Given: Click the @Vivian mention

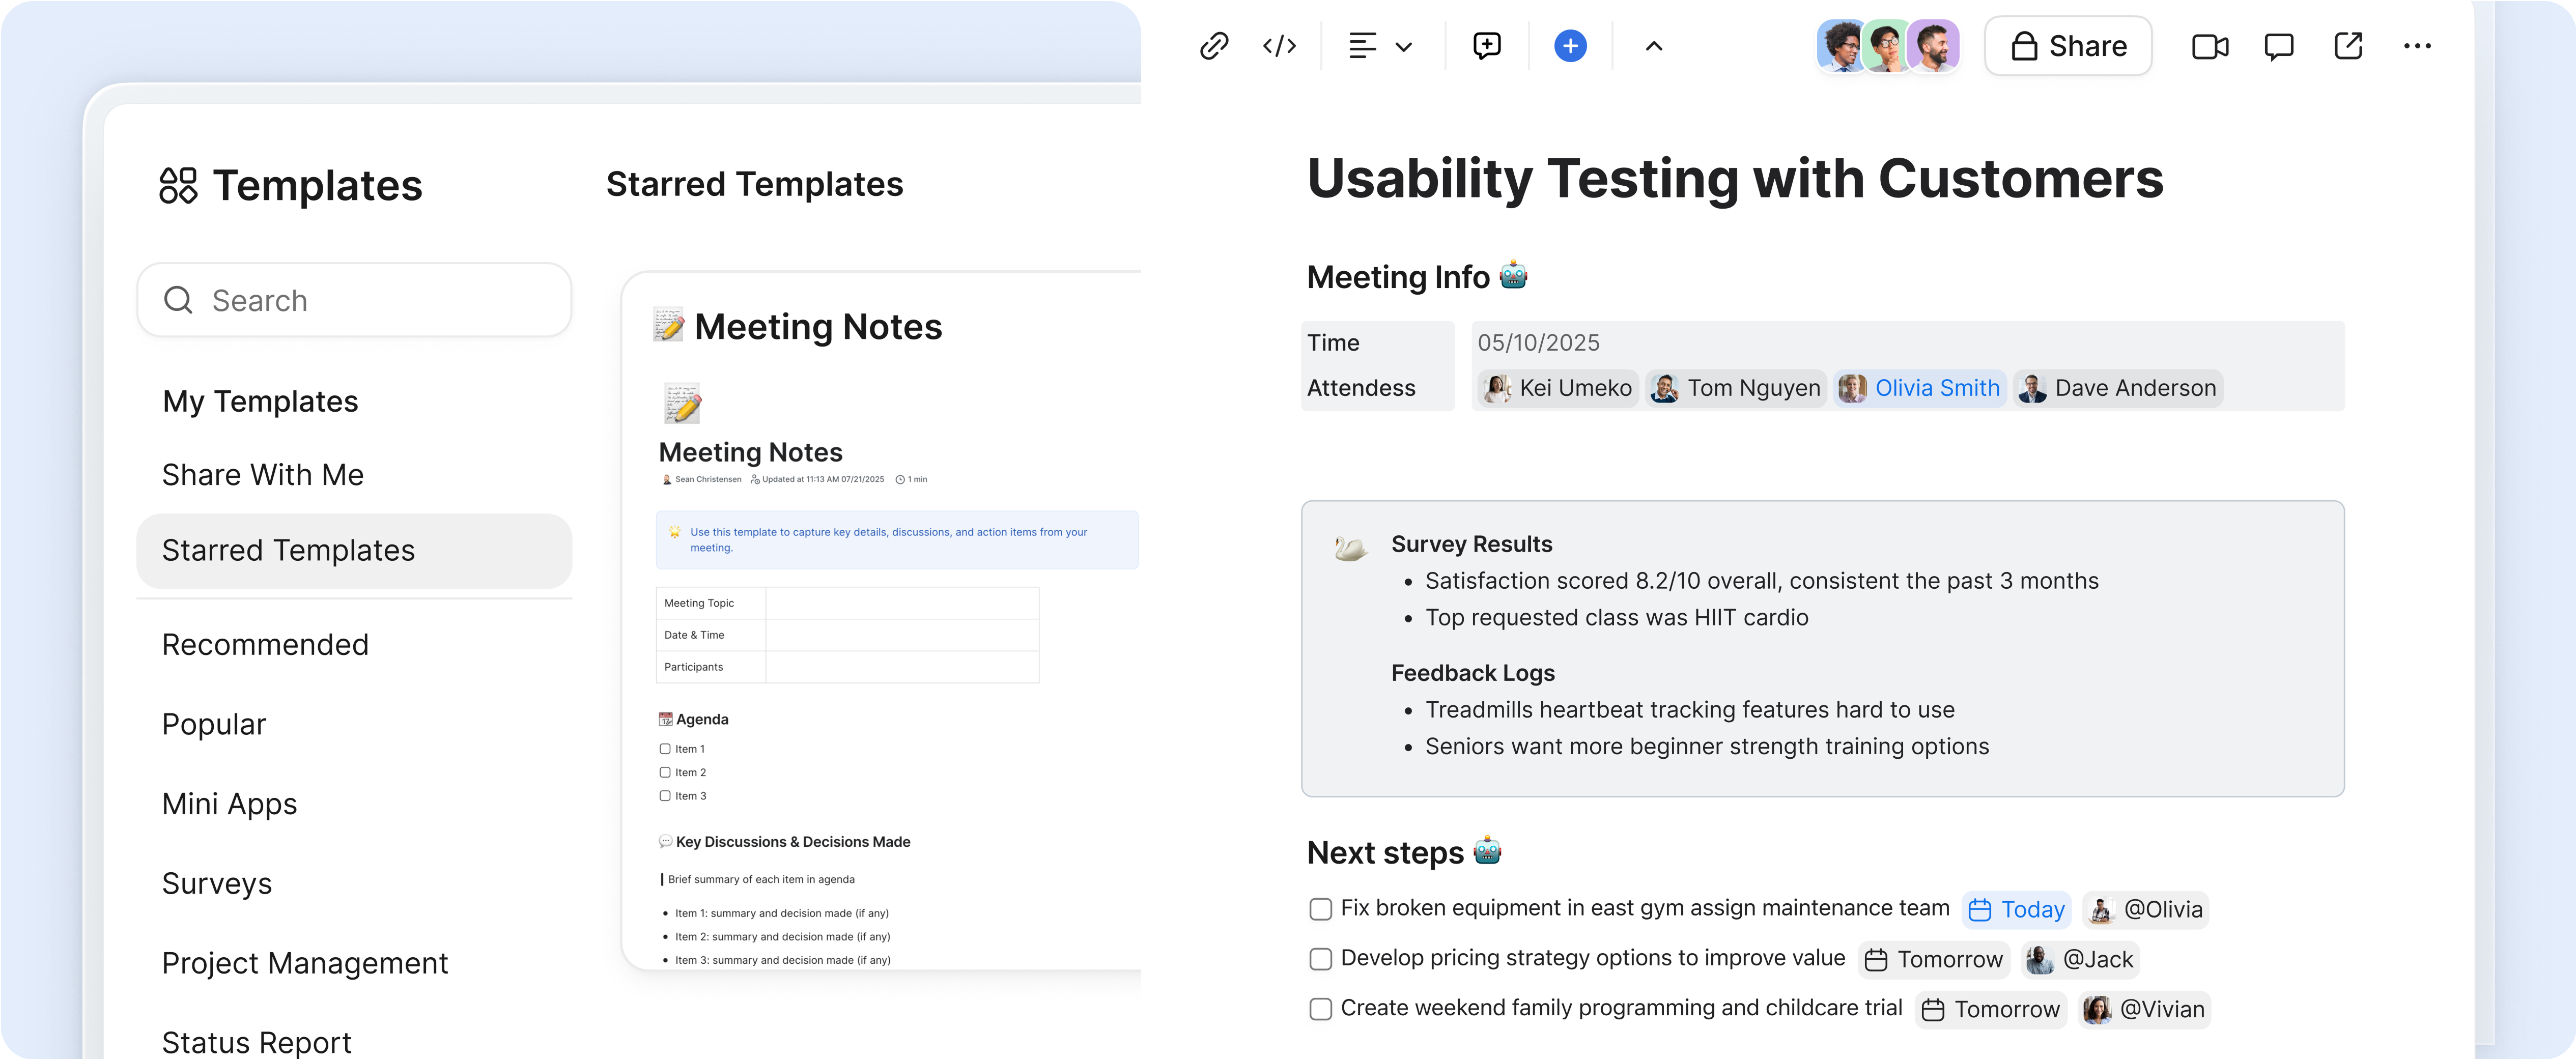Looking at the screenshot, I should click(x=2145, y=1009).
